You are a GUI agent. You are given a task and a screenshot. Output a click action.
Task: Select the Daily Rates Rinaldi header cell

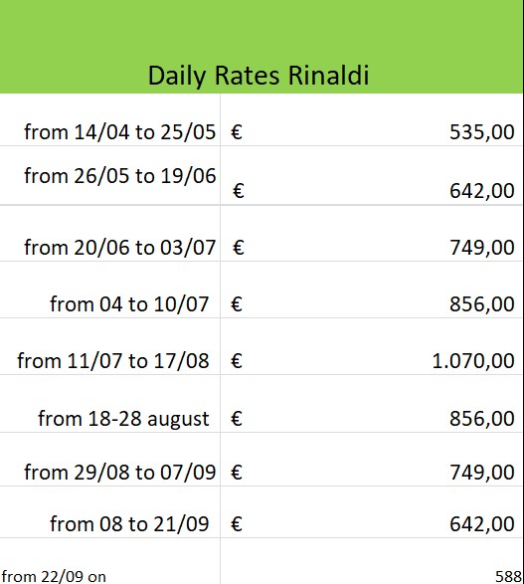tap(262, 47)
